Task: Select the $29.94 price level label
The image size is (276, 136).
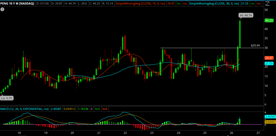Action: click(x=255, y=46)
